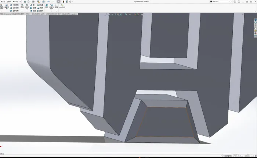Open the 窗口 (Window) menu
The height and width of the screenshot is (158, 257).
[15, 1]
